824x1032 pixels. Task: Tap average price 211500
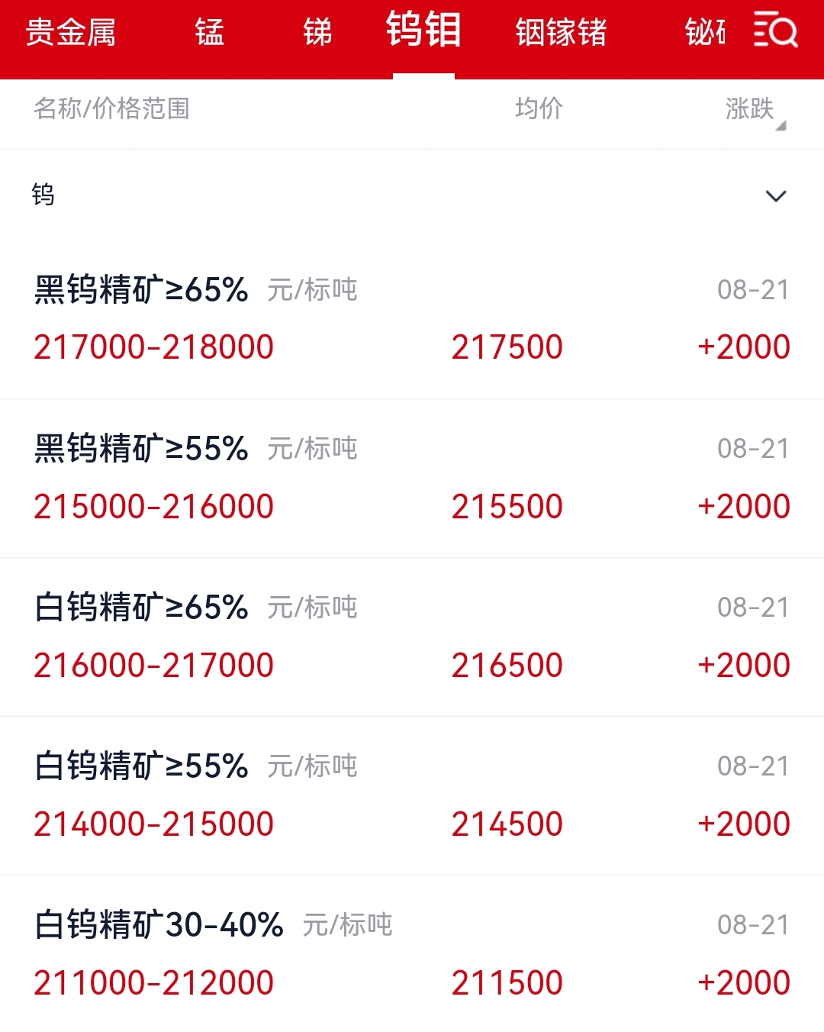pyautogui.click(x=507, y=982)
